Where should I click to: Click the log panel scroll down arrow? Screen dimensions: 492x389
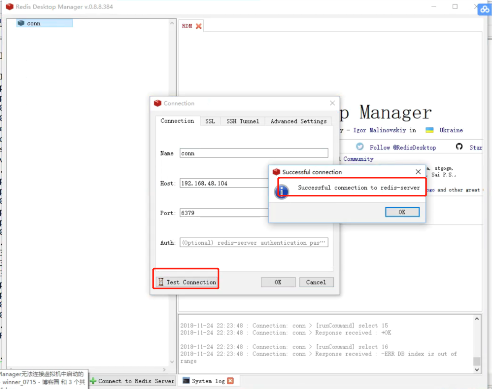click(477, 370)
